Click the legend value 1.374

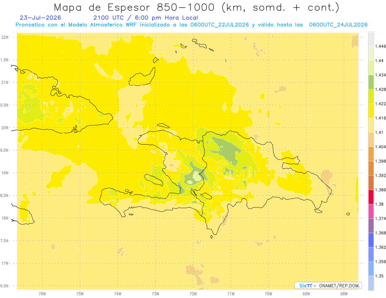[x=381, y=219]
